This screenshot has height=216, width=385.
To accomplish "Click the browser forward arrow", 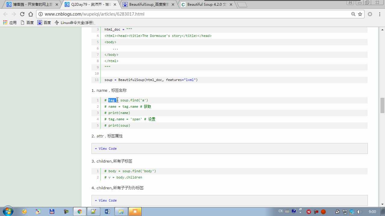I will [14, 14].
